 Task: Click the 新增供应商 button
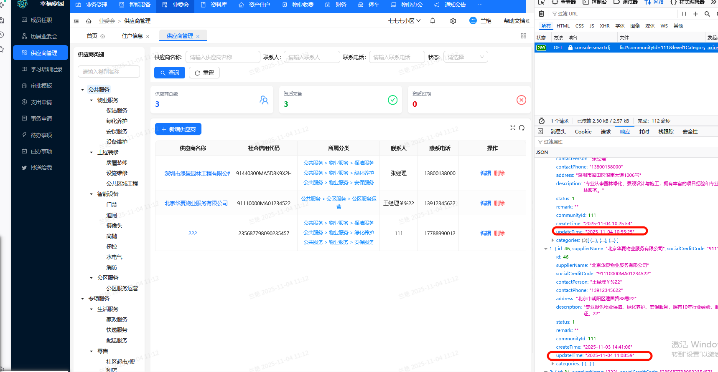[x=178, y=129]
